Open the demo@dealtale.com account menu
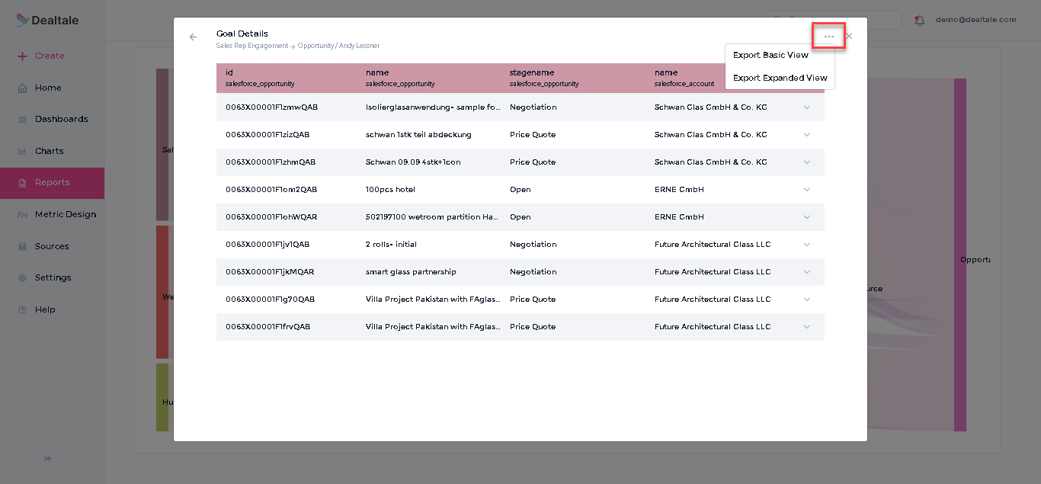 975,20
